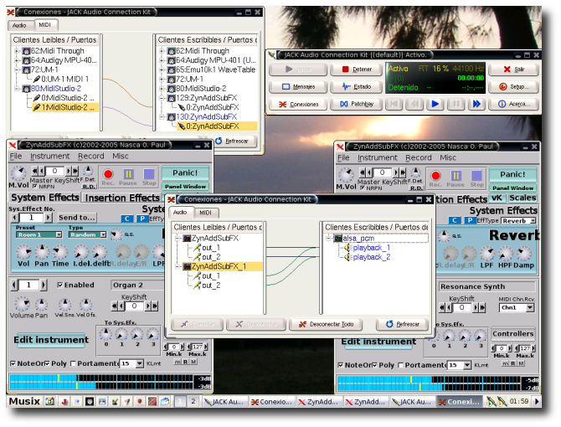Click the JACK fast-forward transport icon

pyautogui.click(x=476, y=104)
